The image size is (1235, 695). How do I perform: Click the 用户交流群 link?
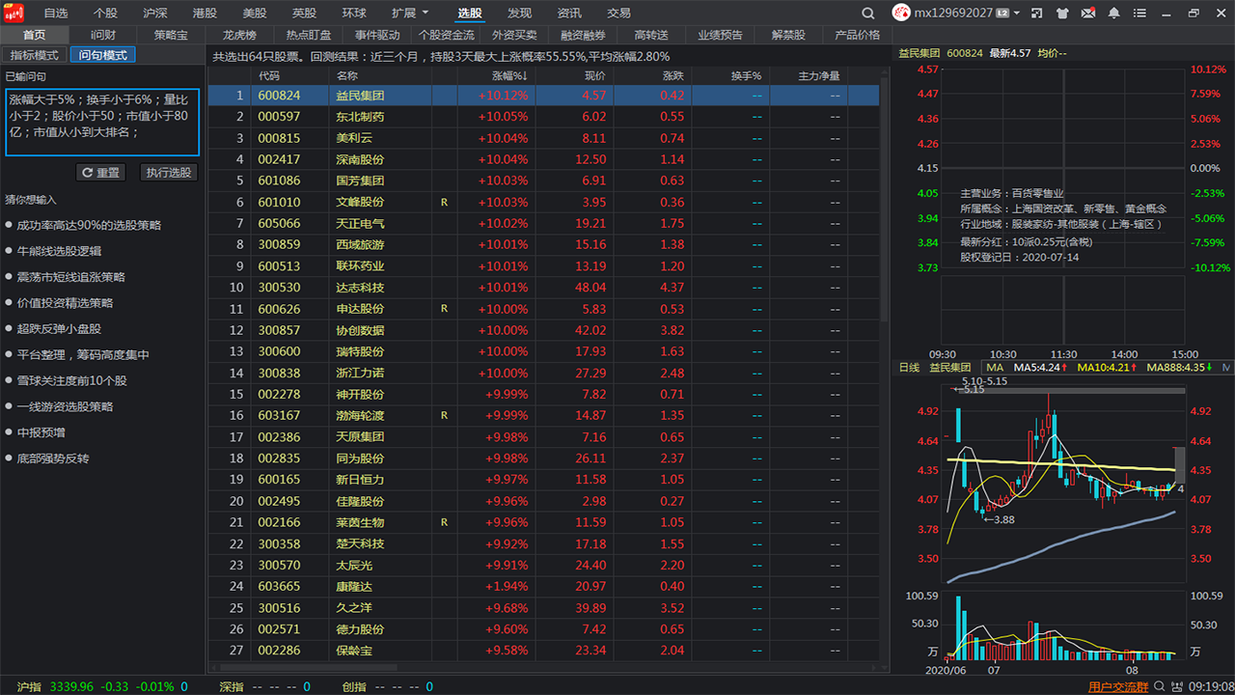1118,687
